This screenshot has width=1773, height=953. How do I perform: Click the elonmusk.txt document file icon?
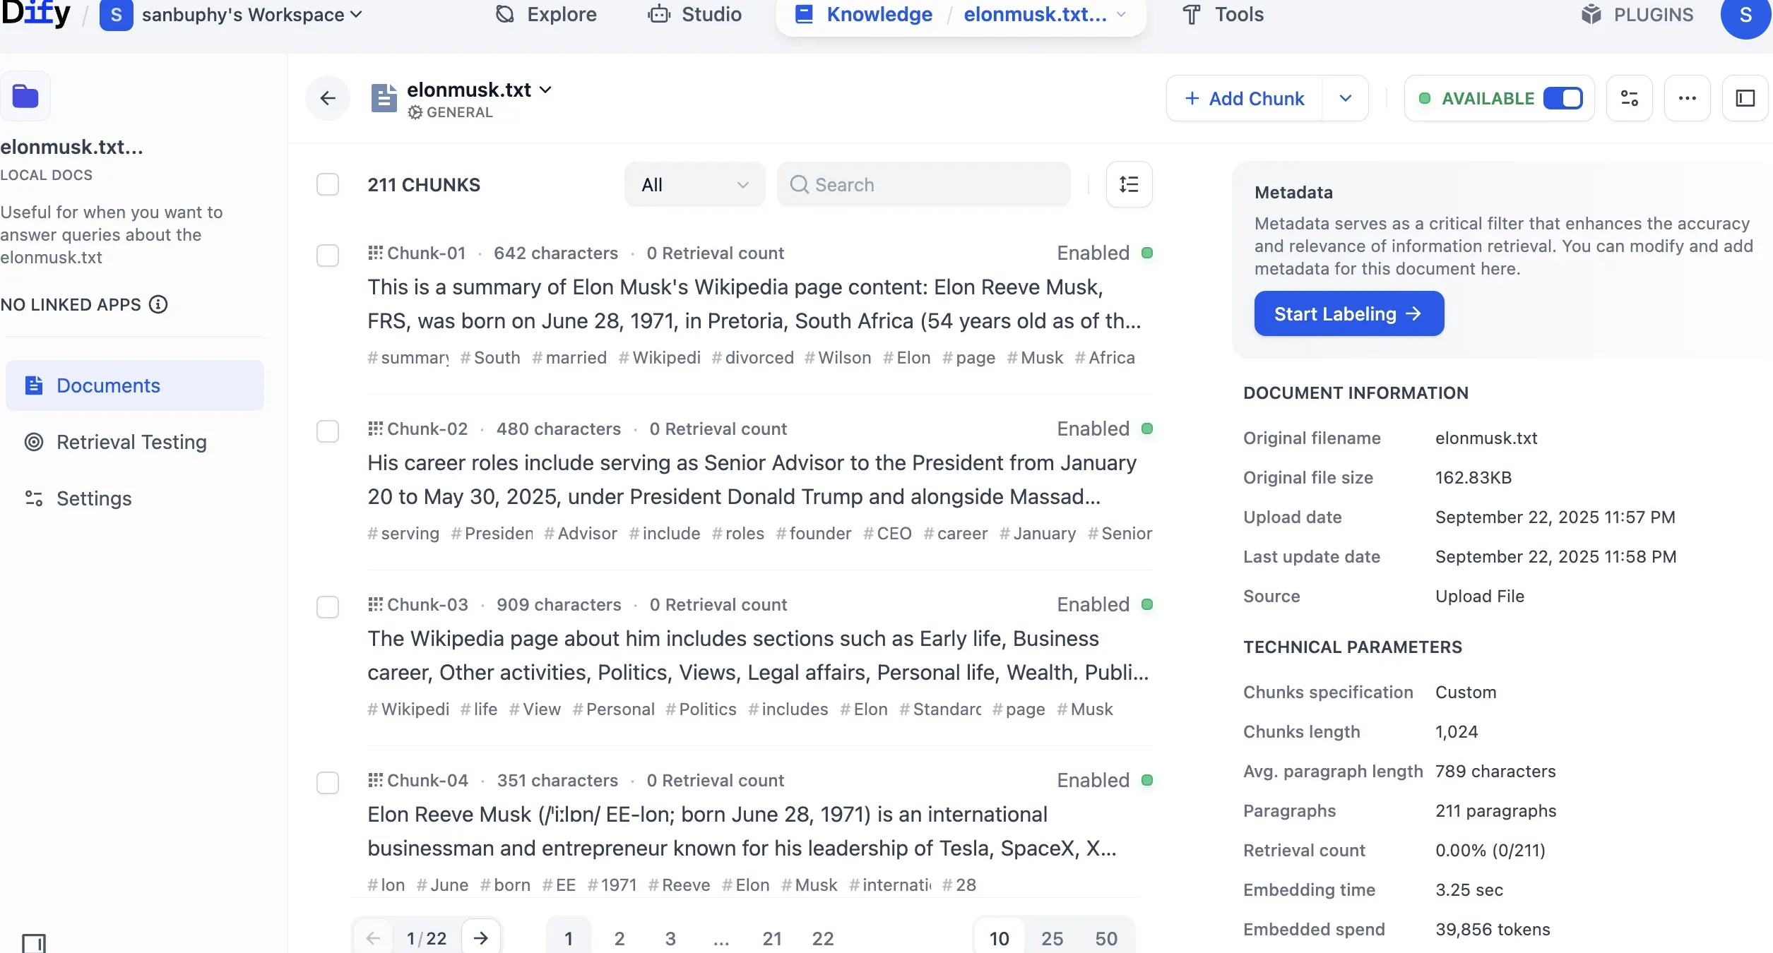click(384, 99)
